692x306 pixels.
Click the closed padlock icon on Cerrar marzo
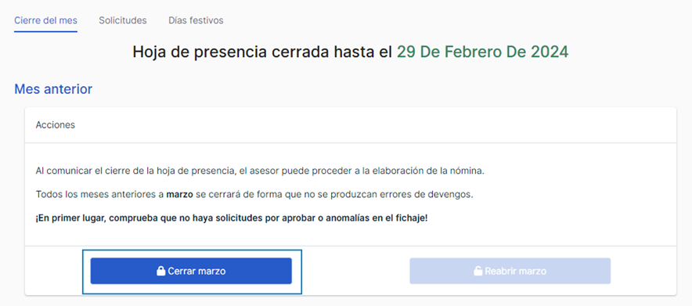pos(161,271)
